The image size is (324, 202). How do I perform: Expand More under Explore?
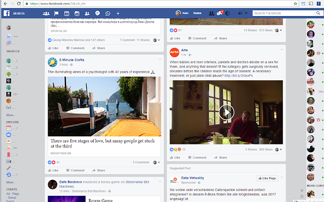click(x=11, y=182)
